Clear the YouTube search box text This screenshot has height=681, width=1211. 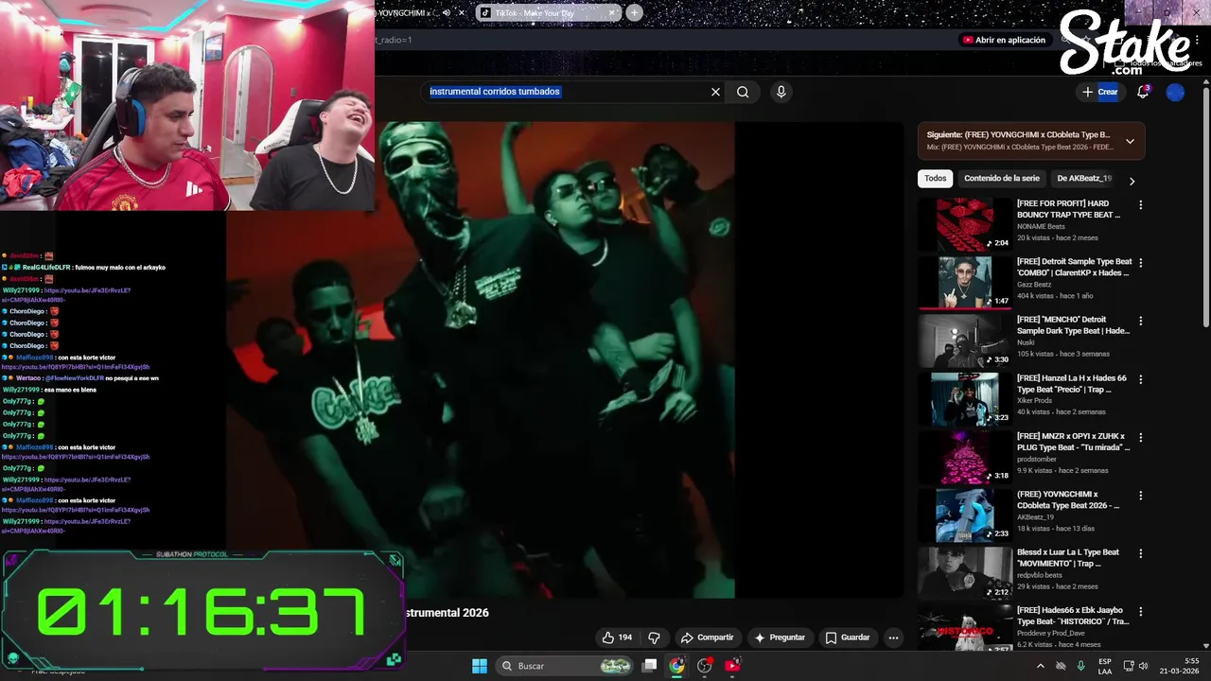pos(715,92)
